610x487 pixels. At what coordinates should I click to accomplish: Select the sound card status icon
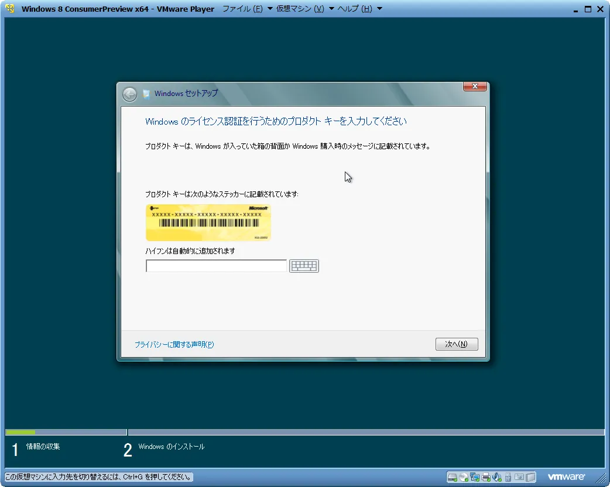pos(497,477)
